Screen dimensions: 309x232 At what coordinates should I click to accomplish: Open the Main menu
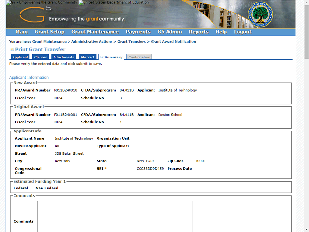[21, 32]
